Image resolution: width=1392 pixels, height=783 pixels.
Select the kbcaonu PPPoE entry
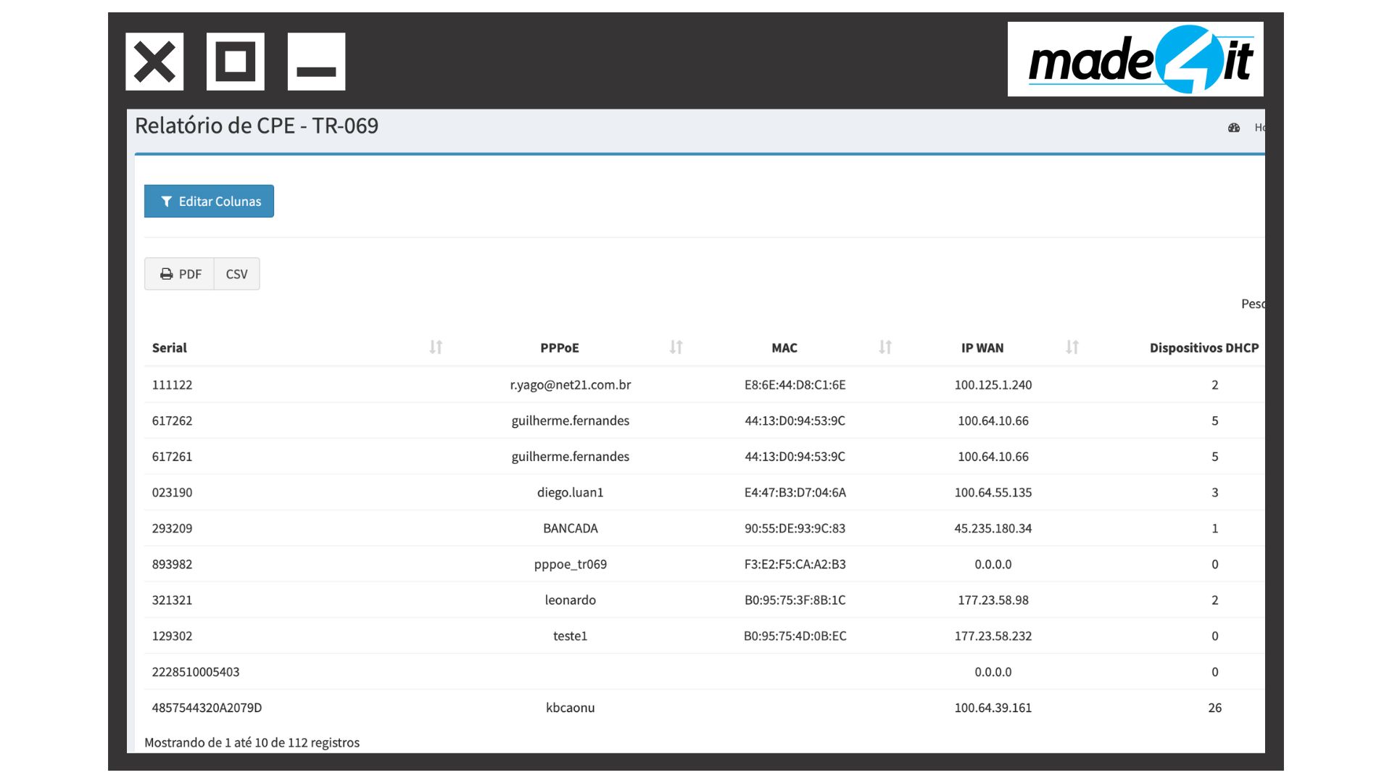coord(570,708)
